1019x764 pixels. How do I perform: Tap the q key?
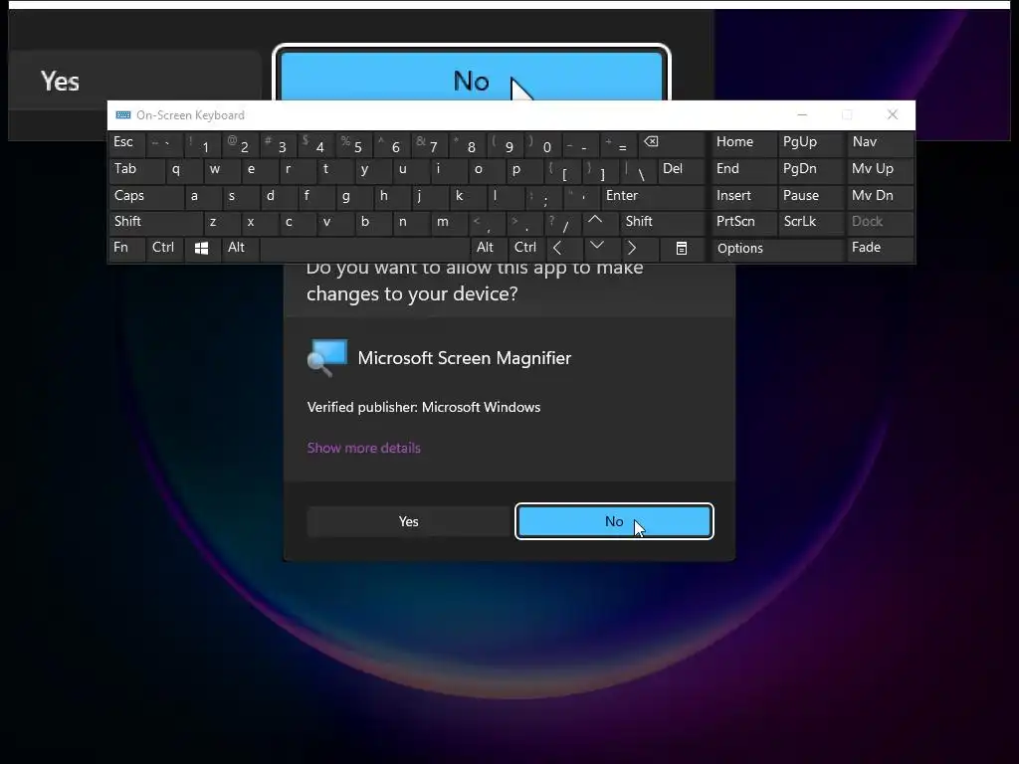point(184,170)
